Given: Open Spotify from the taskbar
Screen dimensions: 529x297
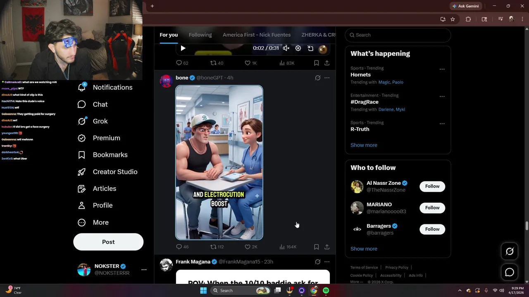Looking at the screenshot, I should tap(326, 290).
